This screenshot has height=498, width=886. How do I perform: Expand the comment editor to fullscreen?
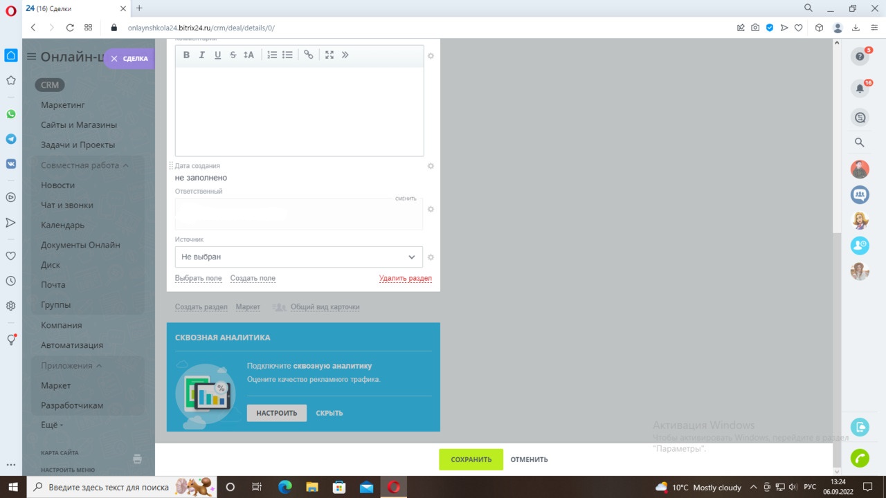coord(329,55)
